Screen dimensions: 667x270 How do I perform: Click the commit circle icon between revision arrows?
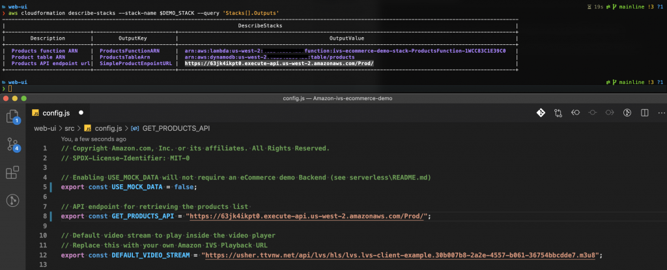(x=593, y=113)
